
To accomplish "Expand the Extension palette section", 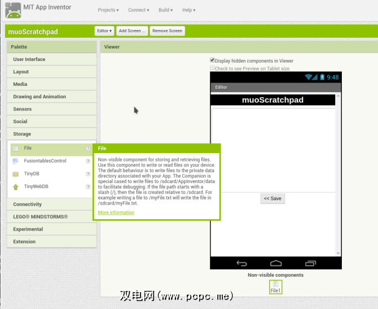I will pos(52,242).
